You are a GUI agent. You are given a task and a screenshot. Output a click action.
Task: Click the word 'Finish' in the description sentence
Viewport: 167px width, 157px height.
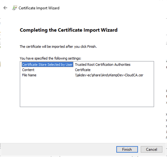(92, 47)
